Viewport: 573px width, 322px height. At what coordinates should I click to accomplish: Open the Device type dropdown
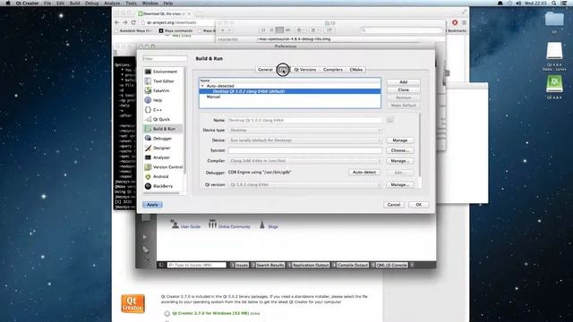coord(304,131)
